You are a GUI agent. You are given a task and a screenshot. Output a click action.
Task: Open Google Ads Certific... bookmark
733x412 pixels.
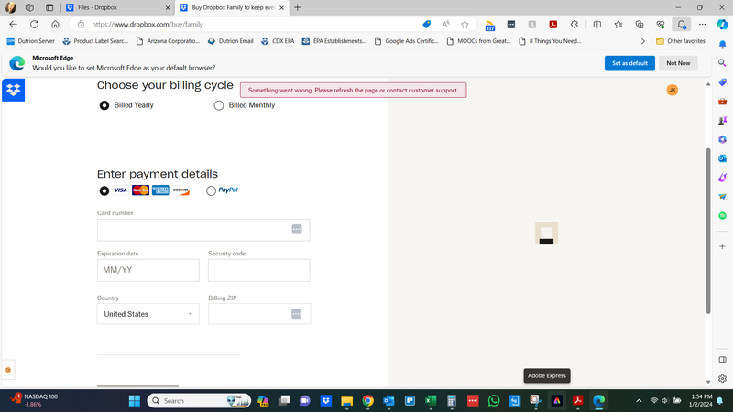(x=406, y=41)
